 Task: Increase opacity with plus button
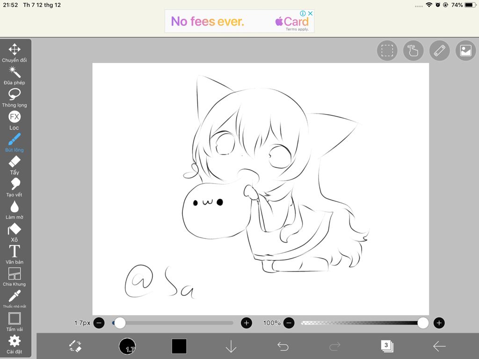click(439, 323)
